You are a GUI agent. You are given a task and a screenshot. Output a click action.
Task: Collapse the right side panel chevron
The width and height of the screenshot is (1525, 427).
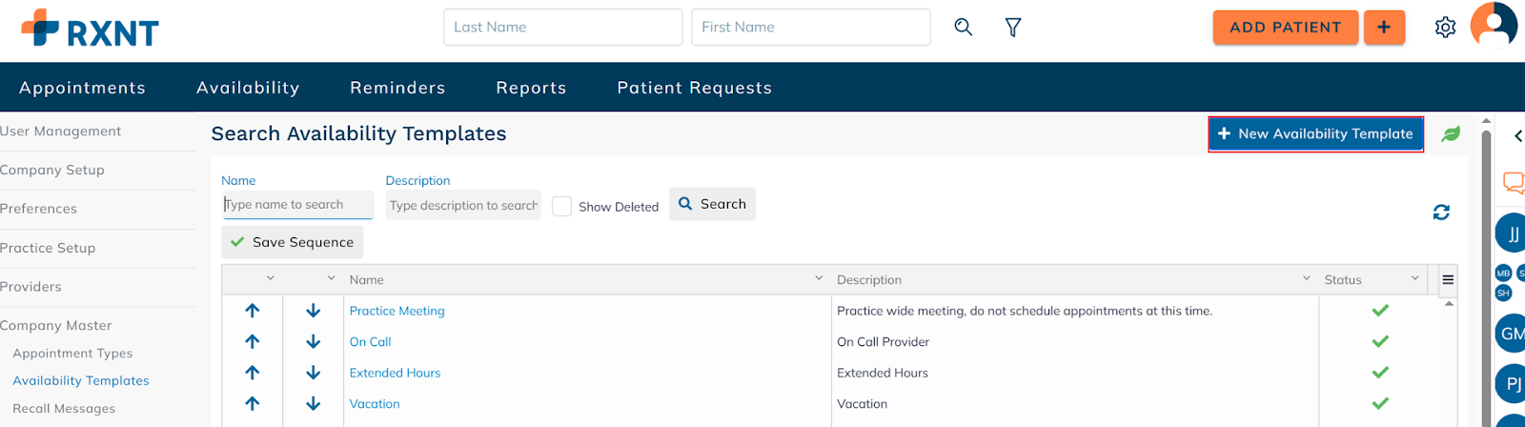(1517, 136)
